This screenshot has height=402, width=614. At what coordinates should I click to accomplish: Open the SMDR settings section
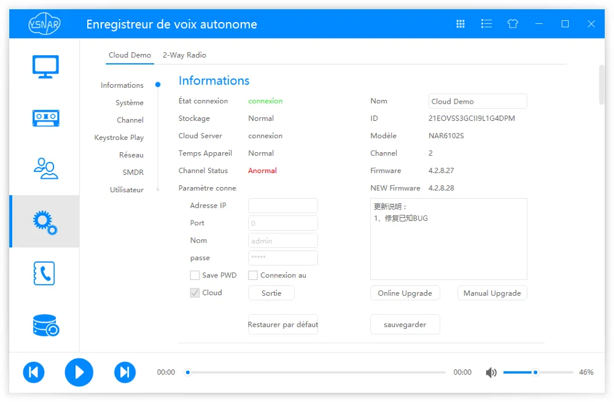click(133, 172)
